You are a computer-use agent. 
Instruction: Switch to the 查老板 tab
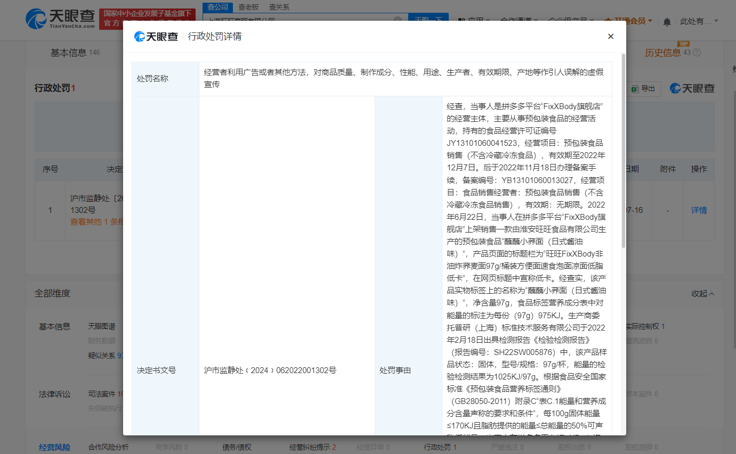coord(248,7)
